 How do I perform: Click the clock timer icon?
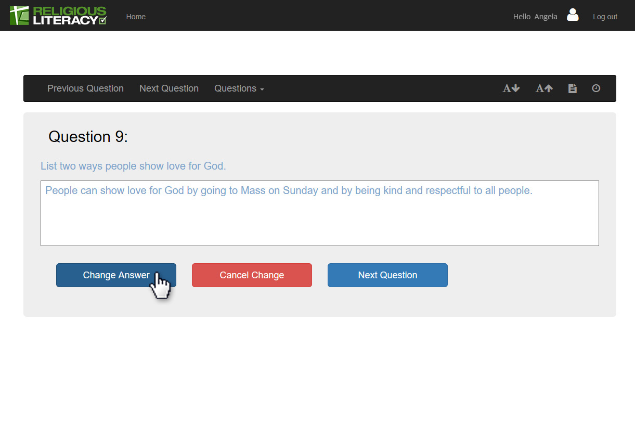tap(596, 88)
